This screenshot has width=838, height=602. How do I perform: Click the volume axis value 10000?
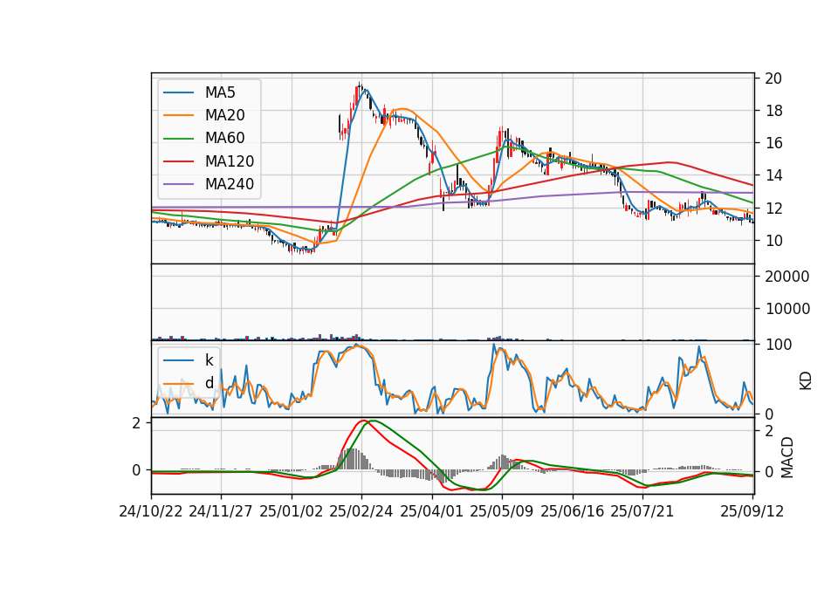point(787,309)
